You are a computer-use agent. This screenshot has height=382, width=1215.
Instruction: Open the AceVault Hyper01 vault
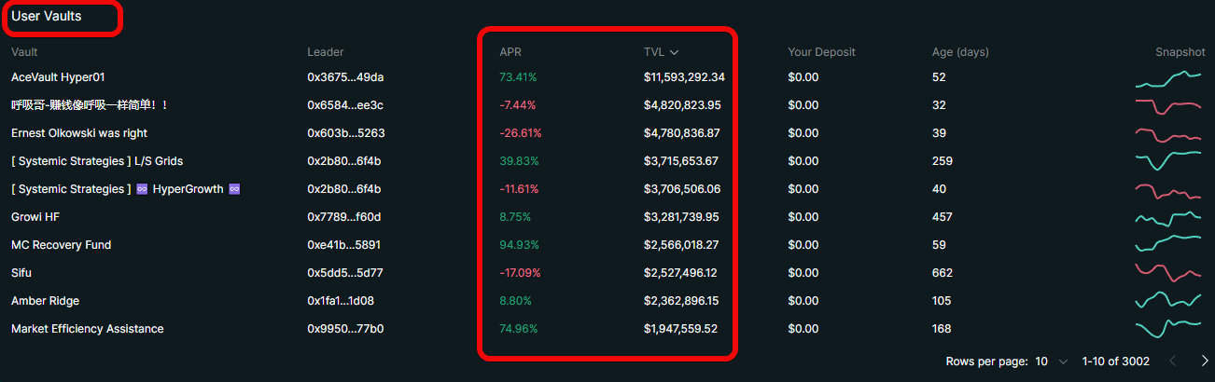[x=64, y=77]
